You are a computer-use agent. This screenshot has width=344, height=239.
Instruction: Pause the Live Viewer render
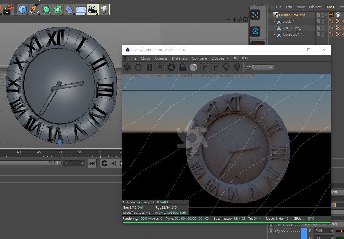[149, 67]
